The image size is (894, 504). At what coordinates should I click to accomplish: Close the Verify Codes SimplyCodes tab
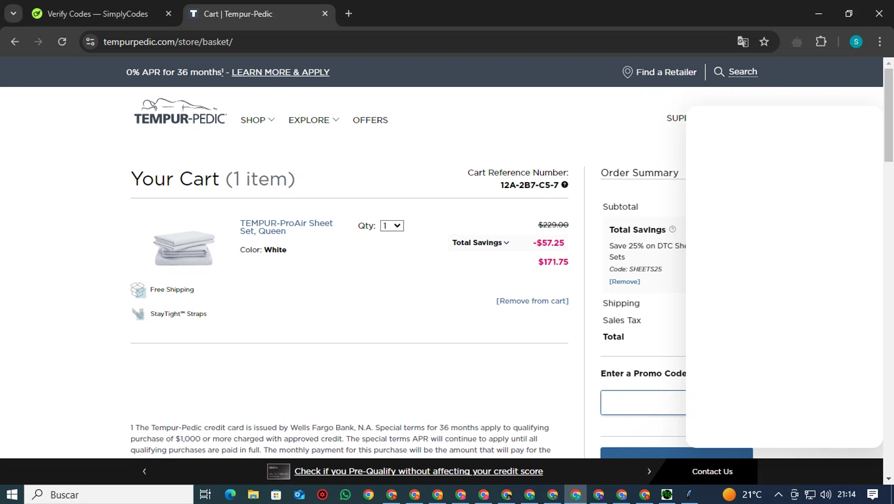169,14
